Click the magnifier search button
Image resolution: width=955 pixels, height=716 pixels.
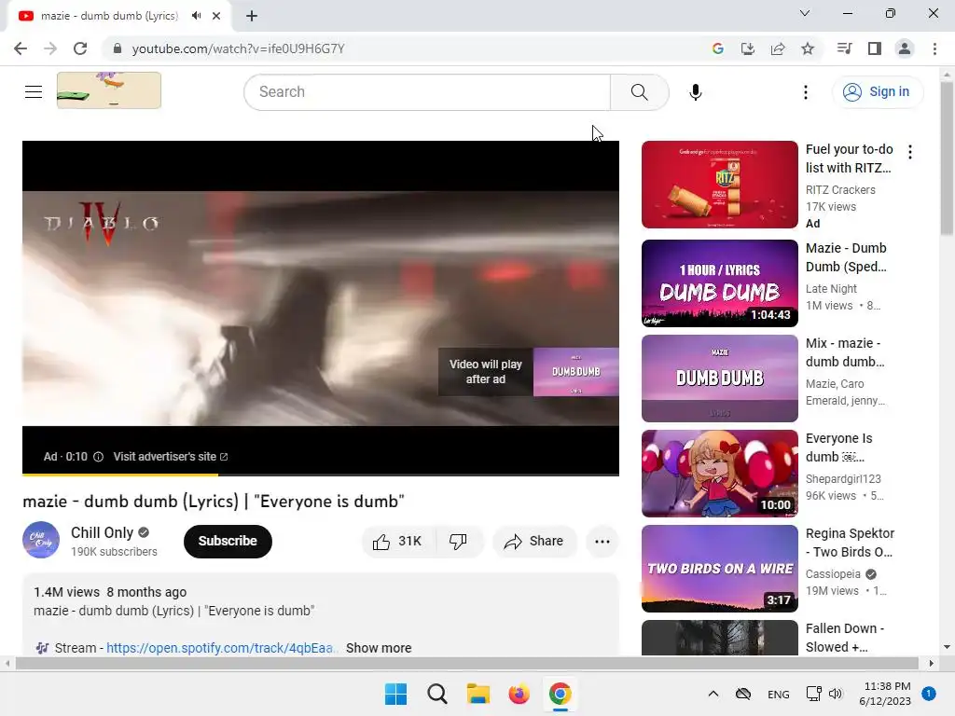point(640,92)
